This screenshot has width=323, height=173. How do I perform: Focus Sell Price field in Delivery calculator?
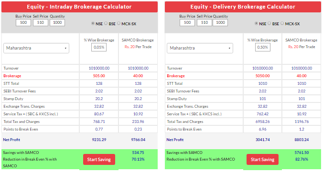205,22
